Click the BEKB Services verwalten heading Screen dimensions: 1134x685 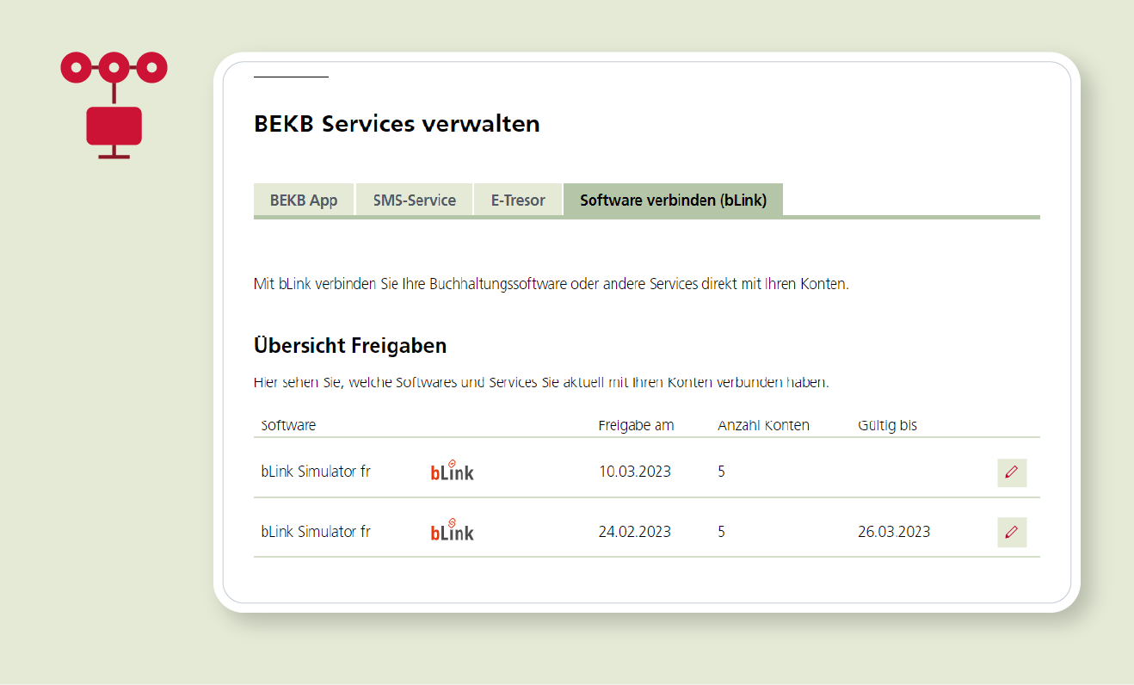click(397, 124)
